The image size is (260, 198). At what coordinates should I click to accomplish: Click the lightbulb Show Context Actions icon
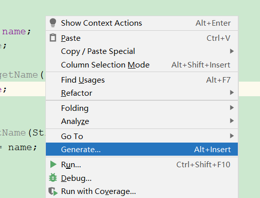coord(53,23)
